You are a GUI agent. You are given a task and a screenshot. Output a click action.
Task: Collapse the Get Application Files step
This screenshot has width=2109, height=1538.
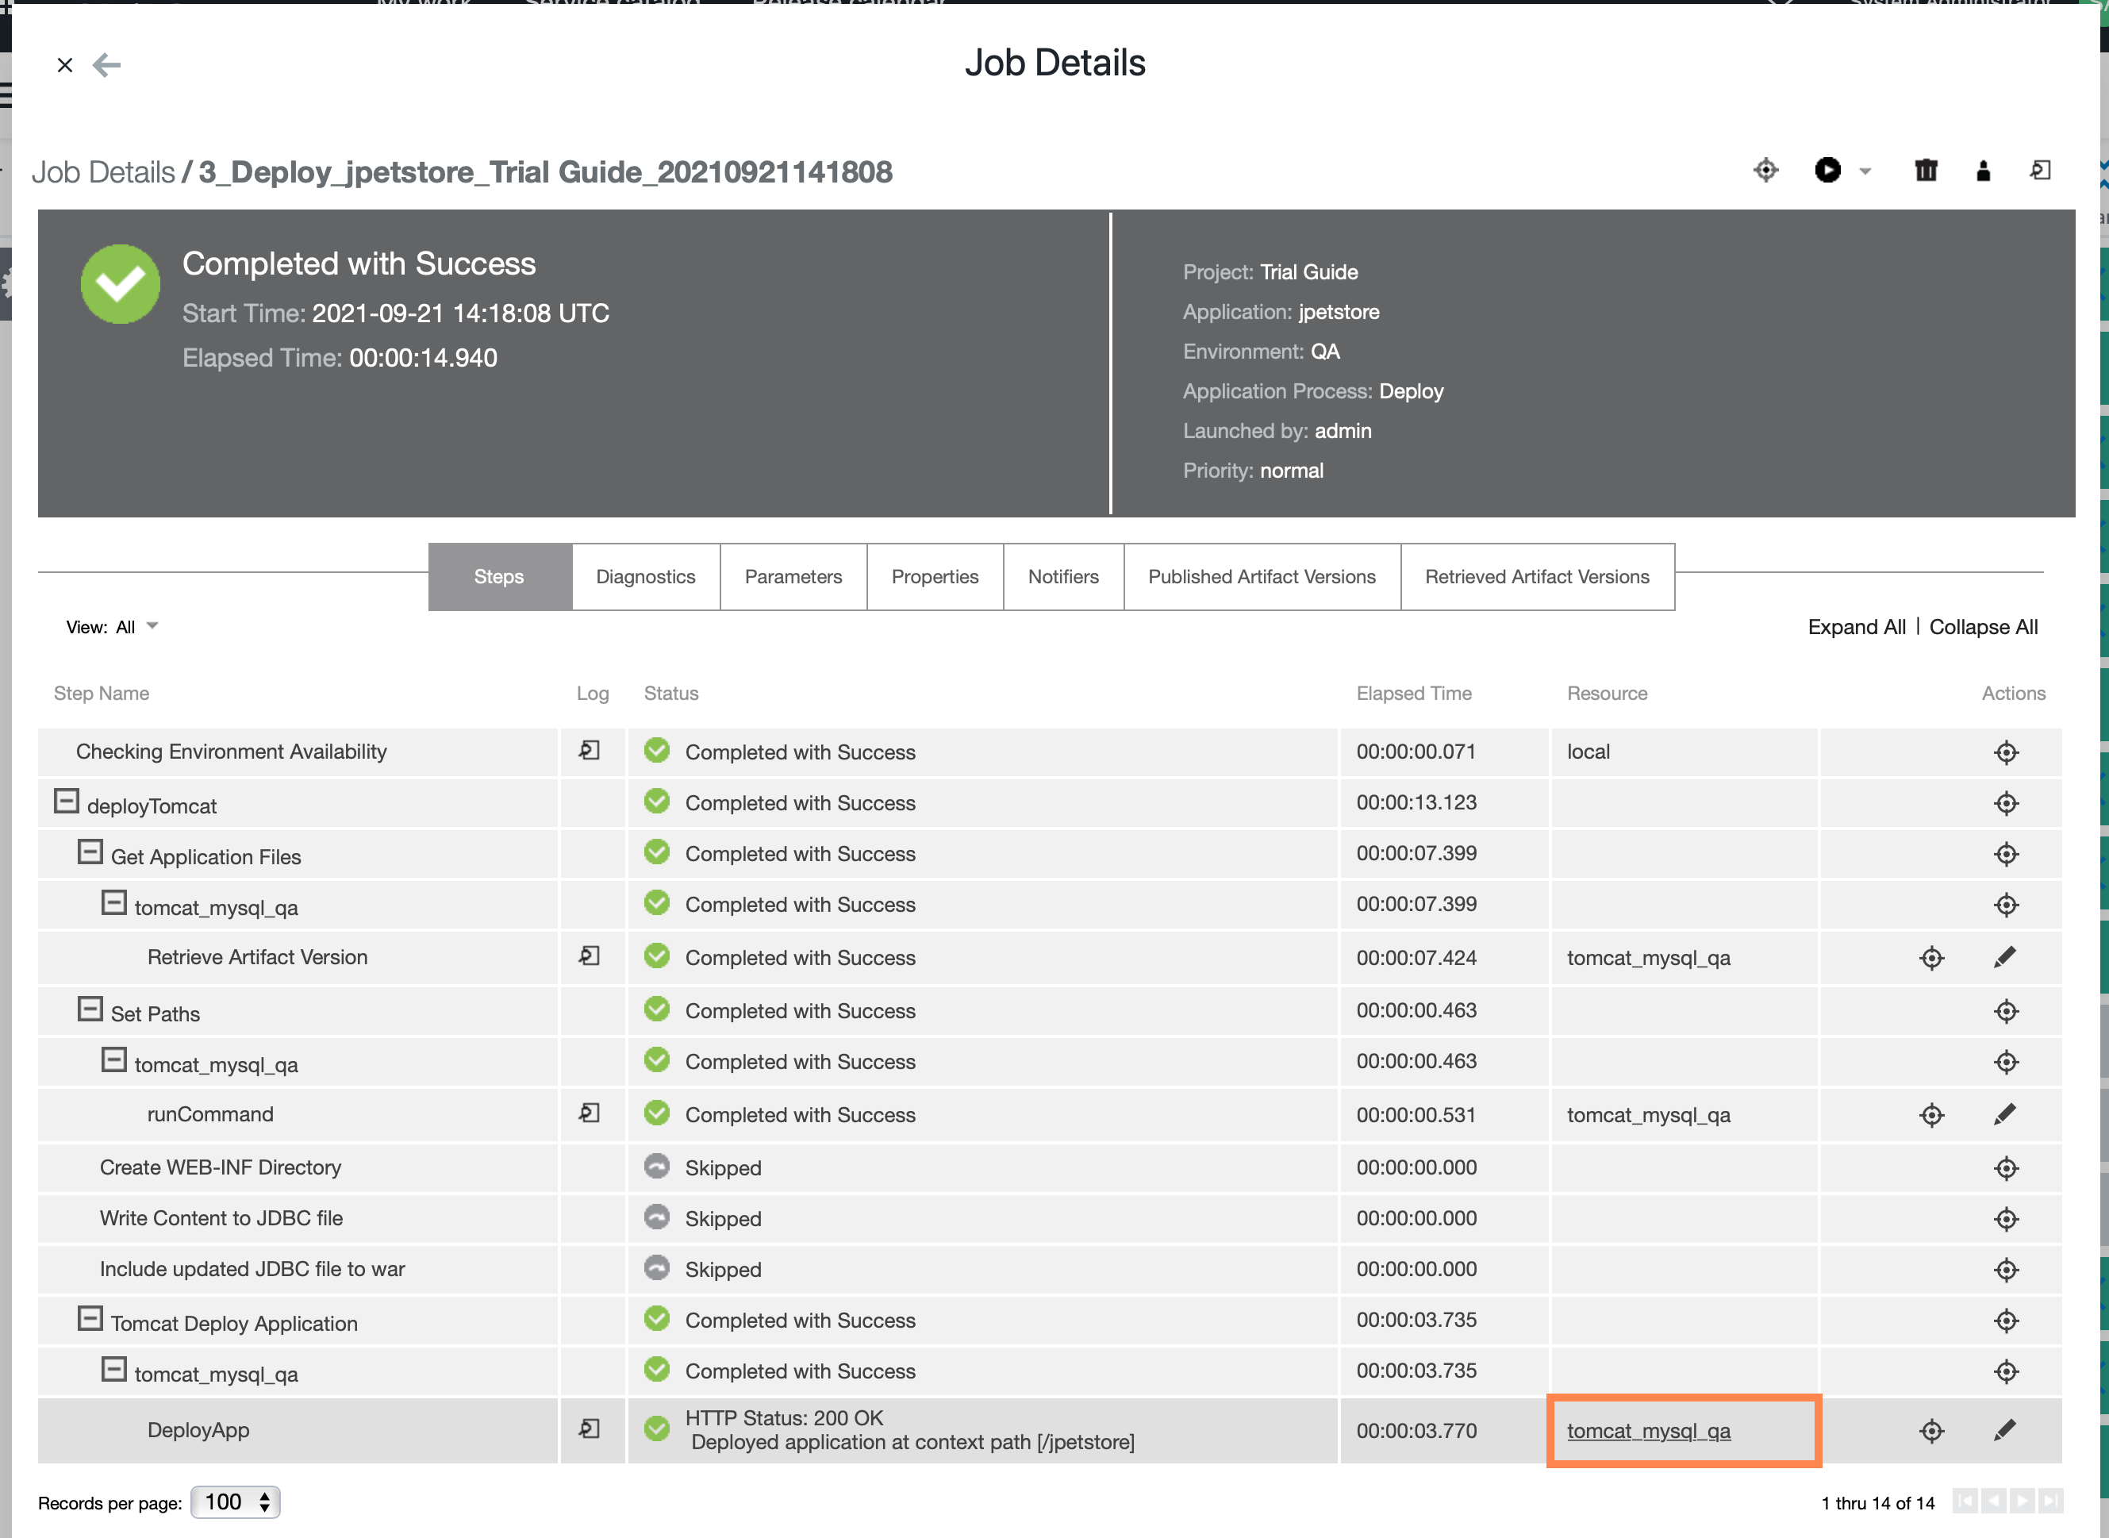pyautogui.click(x=90, y=852)
